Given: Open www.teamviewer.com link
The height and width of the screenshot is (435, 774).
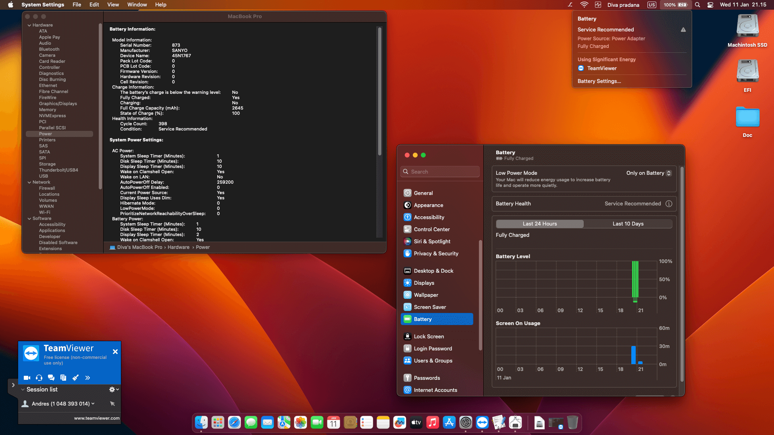Looking at the screenshot, I should pos(97,418).
